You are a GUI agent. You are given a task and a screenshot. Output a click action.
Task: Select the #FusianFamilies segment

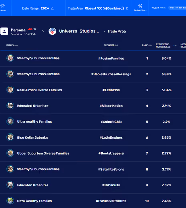tap(111, 59)
